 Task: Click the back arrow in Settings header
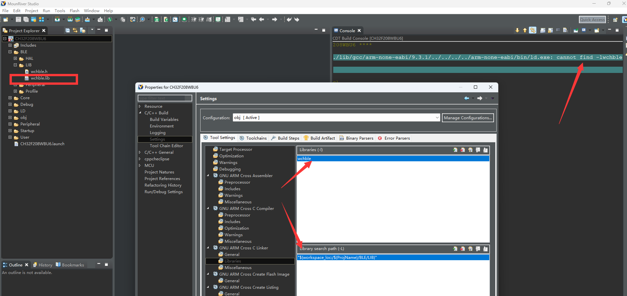(x=467, y=98)
